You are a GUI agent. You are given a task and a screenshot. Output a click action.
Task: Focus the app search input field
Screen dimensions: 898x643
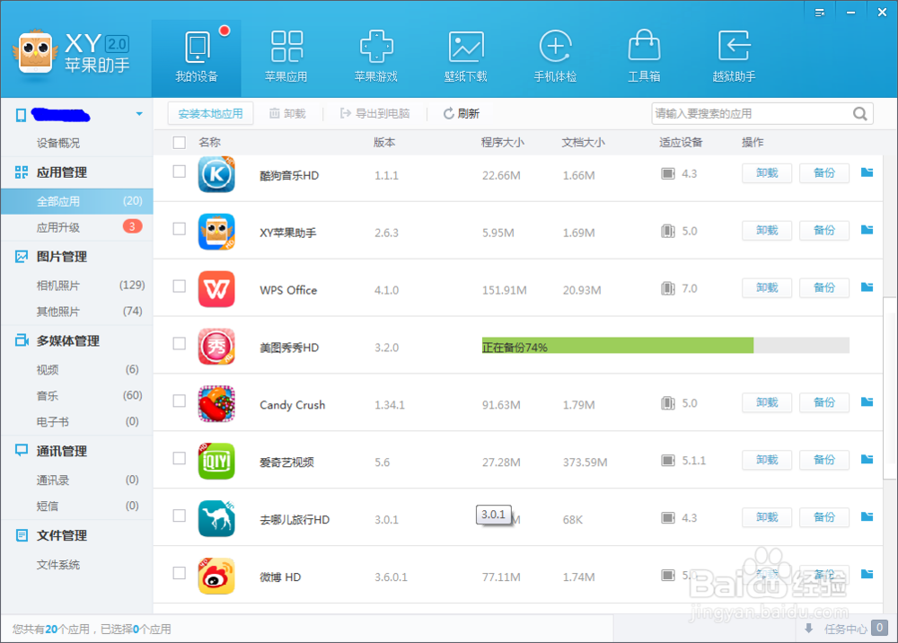click(x=752, y=113)
